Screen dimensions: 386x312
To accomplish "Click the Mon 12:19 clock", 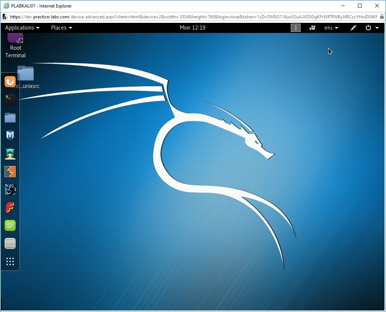I will [193, 28].
